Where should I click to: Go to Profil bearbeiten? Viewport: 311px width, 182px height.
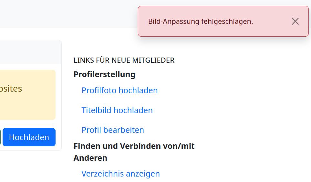113,130
